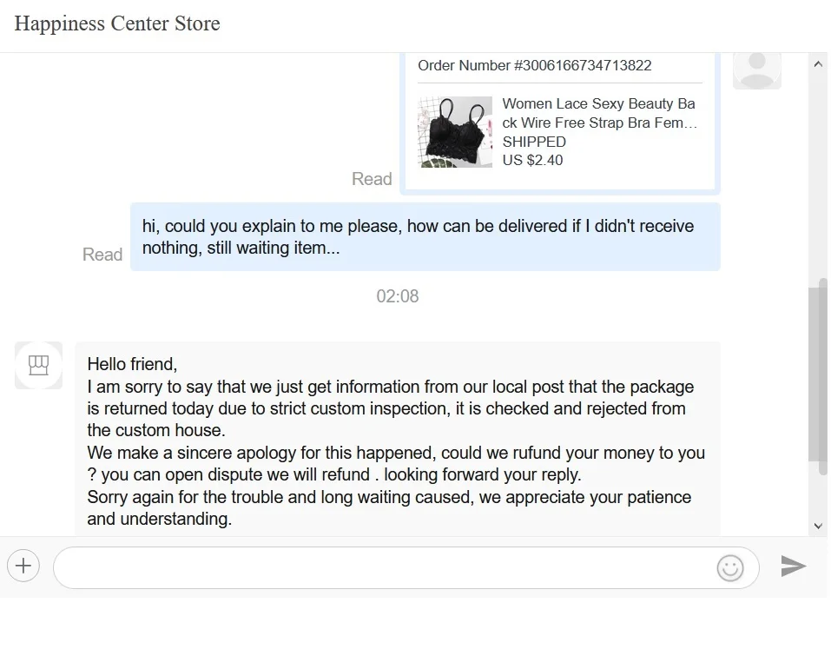This screenshot has width=831, height=656.
Task: Click the SHIPPED order status text
Action: pos(534,142)
